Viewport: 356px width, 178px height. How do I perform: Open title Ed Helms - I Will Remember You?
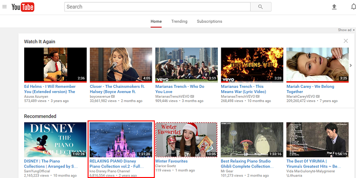tap(50, 89)
